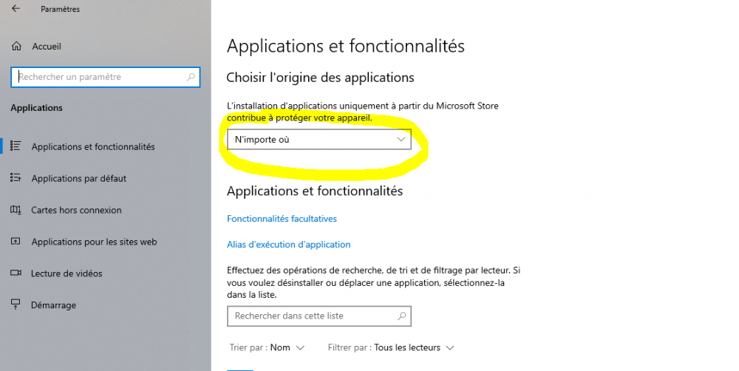The width and height of the screenshot is (739, 371).
Task: Click the Démarrage startup icon
Action: [16, 304]
